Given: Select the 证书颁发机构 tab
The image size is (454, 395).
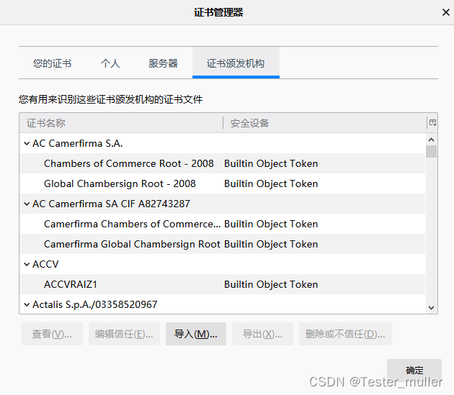Looking at the screenshot, I should click(x=236, y=63).
